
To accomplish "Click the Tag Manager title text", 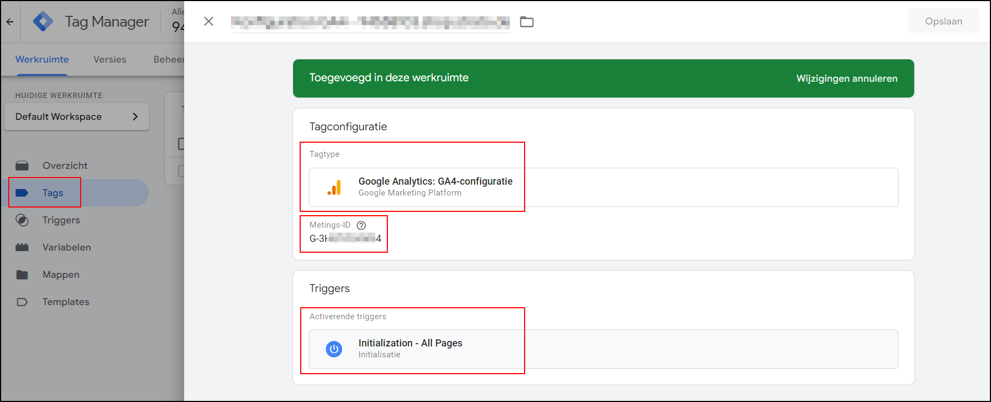I will pos(107,22).
